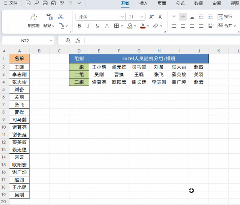Switch to the 开始 tab

click(125, 3)
